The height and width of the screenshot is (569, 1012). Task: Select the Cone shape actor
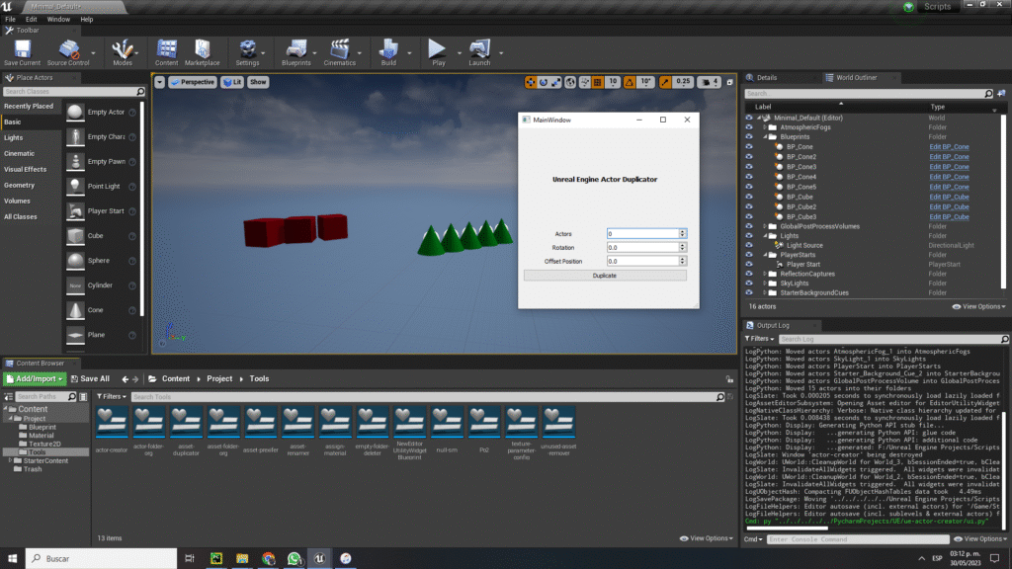[75, 310]
